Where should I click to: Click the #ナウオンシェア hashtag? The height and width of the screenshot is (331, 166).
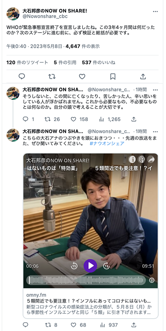[107, 144]
